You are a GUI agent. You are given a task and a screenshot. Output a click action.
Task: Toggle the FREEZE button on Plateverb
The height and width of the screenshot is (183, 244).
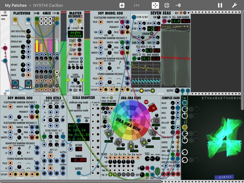point(23,75)
